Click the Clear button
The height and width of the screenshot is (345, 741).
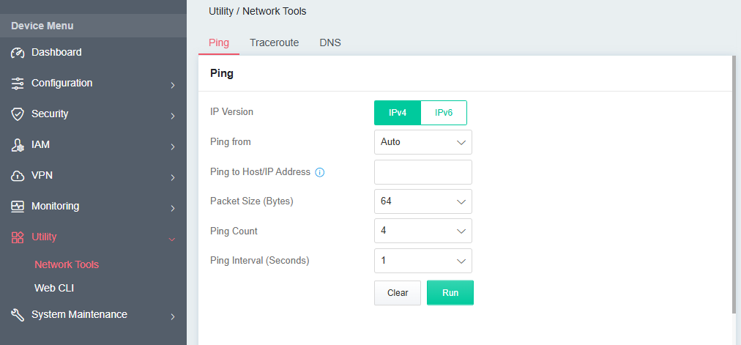point(398,293)
